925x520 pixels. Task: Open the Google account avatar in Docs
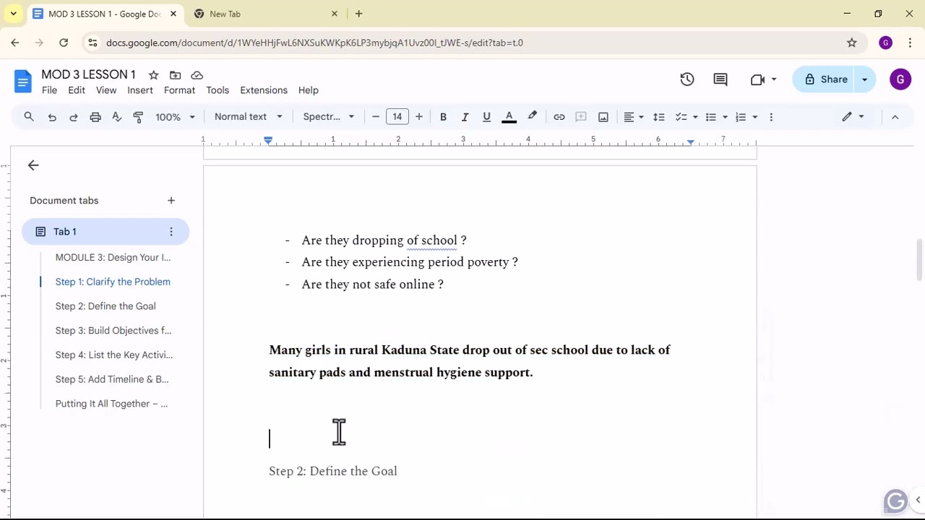click(x=900, y=79)
